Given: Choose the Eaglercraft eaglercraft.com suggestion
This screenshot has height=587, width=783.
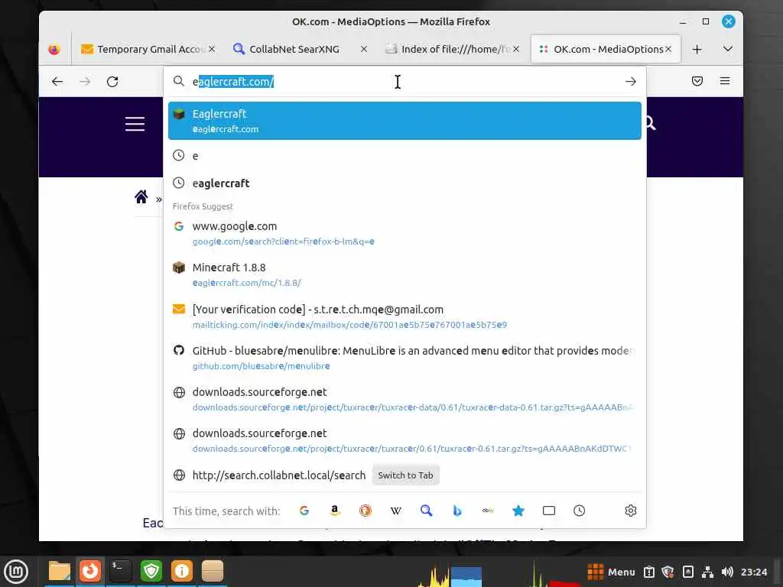Looking at the screenshot, I should (x=404, y=121).
